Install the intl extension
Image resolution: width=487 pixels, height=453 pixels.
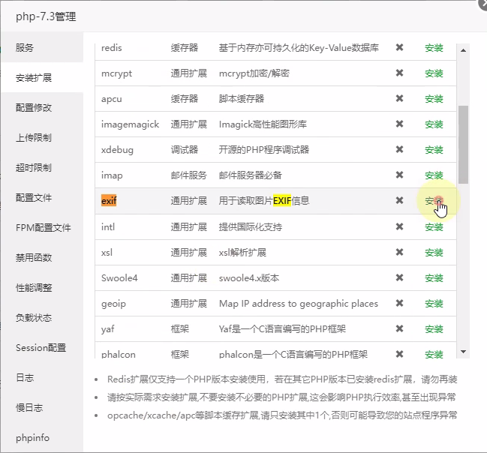[x=434, y=227]
